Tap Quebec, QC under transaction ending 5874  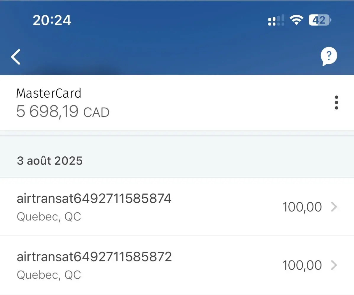(49, 217)
